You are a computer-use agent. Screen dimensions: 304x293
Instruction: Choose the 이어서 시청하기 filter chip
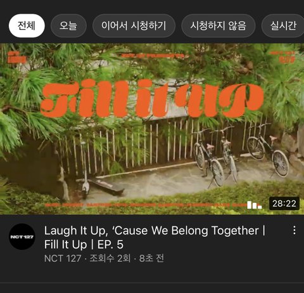coord(134,26)
